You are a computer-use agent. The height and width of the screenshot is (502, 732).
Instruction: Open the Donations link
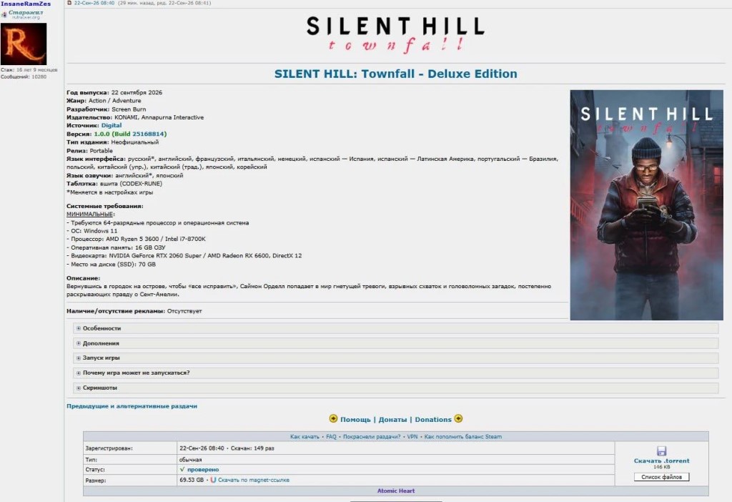433,419
